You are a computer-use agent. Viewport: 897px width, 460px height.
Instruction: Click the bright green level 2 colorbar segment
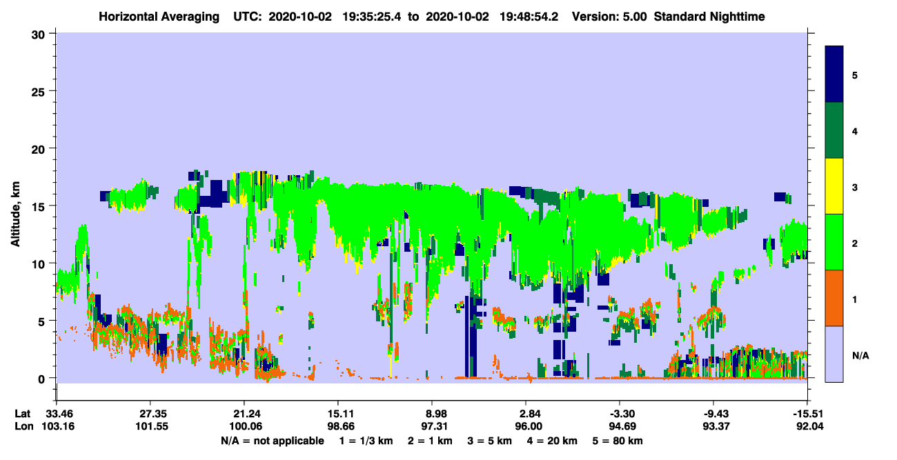pyautogui.click(x=835, y=242)
